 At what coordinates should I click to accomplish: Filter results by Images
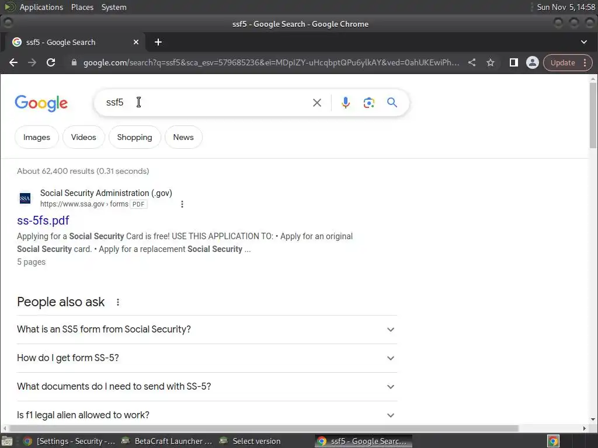[37, 137]
